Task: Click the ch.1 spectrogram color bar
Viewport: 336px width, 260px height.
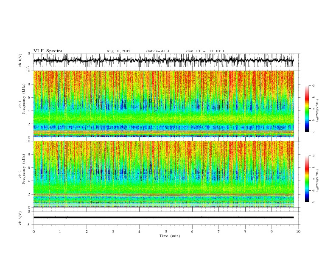Action: (x=307, y=109)
